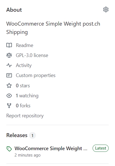
Task: Open the Readme link
Action: click(x=25, y=45)
